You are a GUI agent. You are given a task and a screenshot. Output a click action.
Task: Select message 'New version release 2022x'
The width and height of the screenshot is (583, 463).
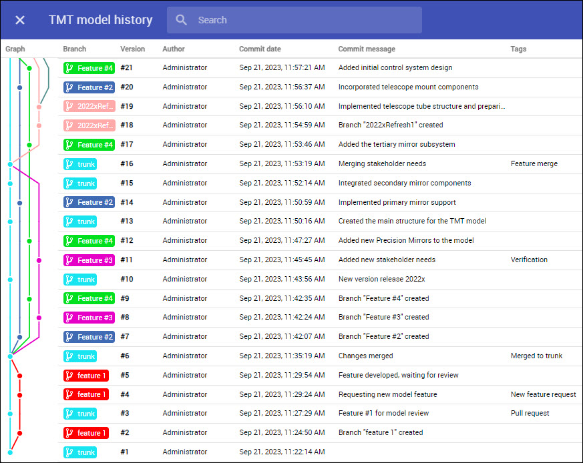pyautogui.click(x=381, y=279)
